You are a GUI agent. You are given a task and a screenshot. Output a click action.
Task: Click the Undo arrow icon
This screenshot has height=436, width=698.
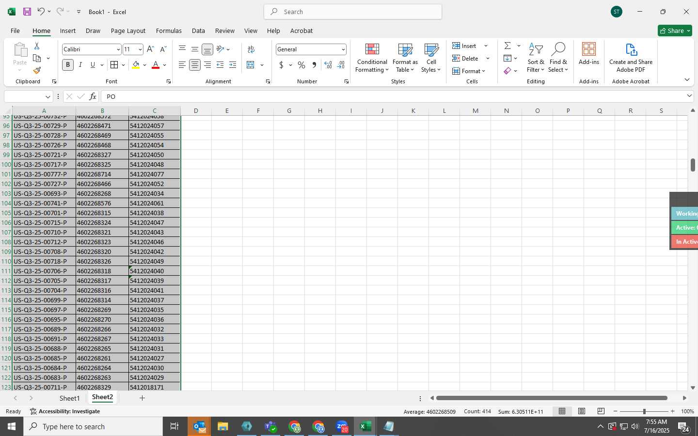click(x=41, y=12)
